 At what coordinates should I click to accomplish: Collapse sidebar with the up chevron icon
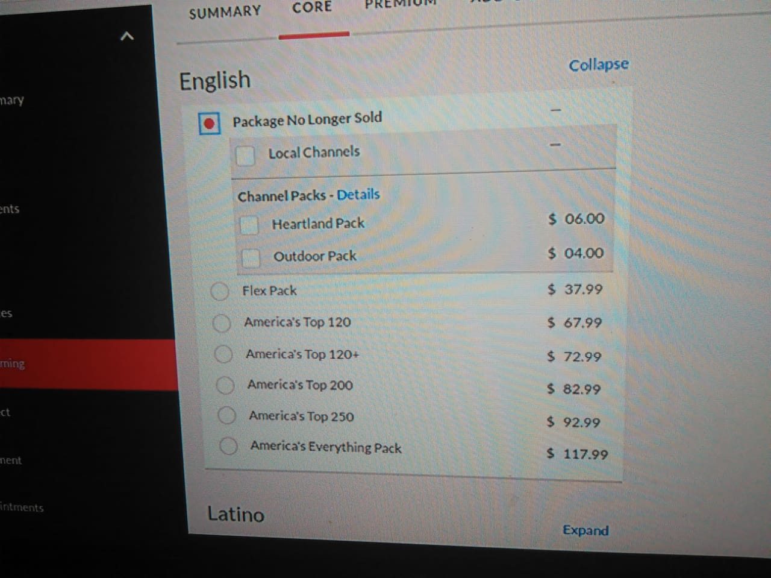tap(126, 37)
